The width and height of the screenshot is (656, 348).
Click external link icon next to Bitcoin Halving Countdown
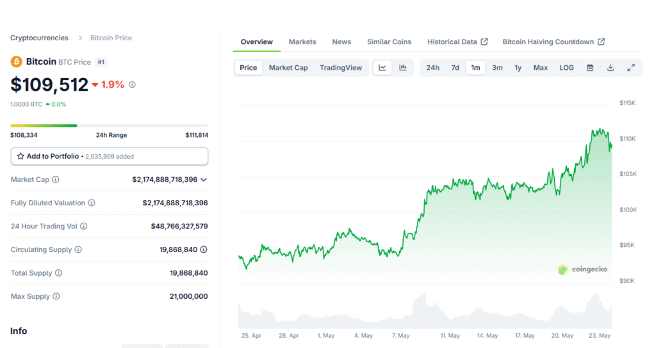601,42
